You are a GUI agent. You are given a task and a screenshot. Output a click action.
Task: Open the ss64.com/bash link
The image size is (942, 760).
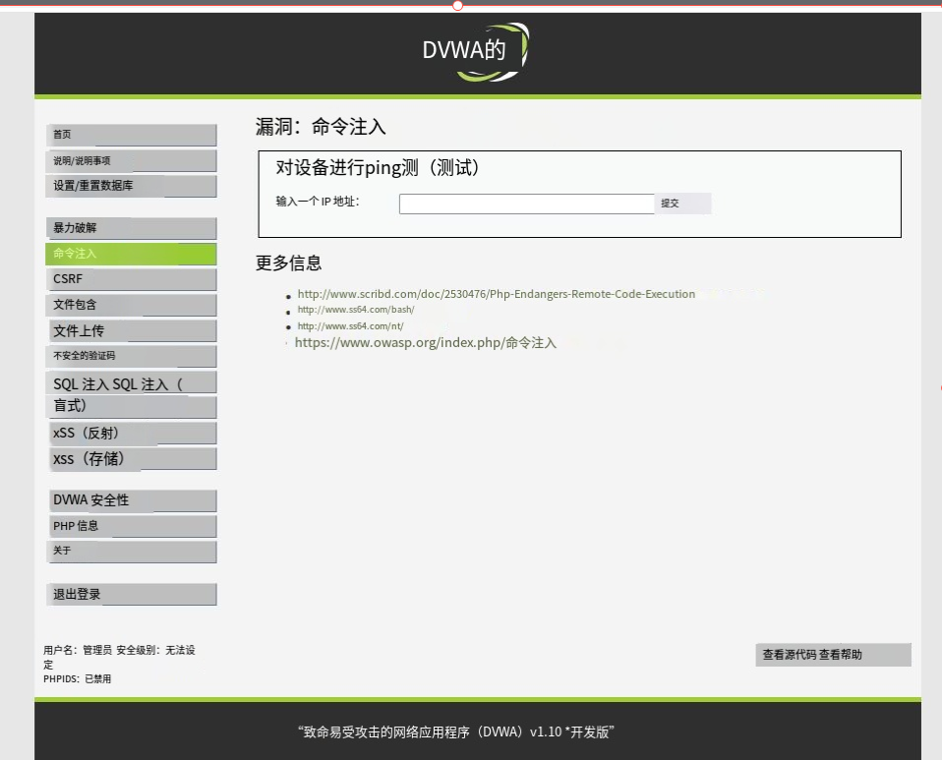tap(356, 310)
